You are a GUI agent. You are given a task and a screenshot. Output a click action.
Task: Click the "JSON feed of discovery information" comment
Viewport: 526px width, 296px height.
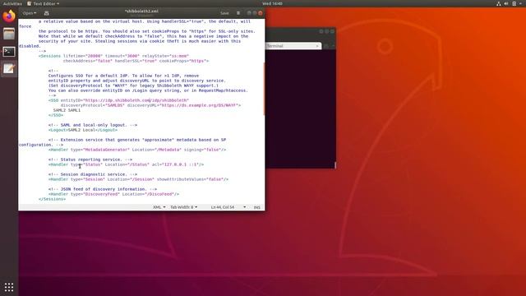103,189
